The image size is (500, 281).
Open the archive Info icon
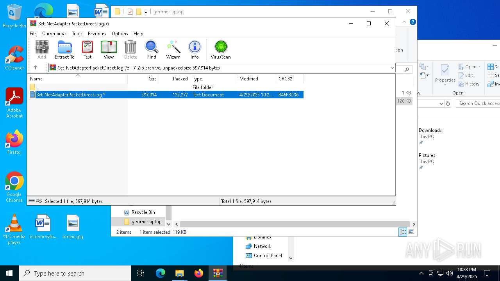coord(195,50)
